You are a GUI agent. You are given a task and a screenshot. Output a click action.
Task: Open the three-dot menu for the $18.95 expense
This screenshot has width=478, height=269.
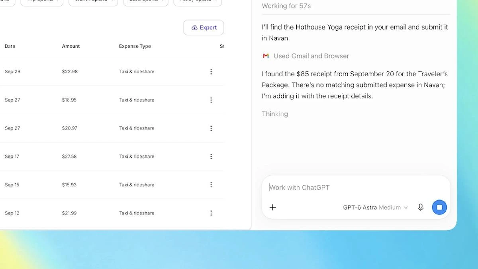(211, 100)
